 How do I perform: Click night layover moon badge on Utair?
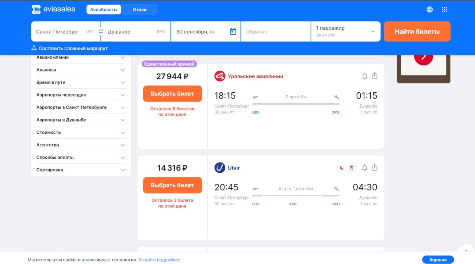click(x=341, y=168)
